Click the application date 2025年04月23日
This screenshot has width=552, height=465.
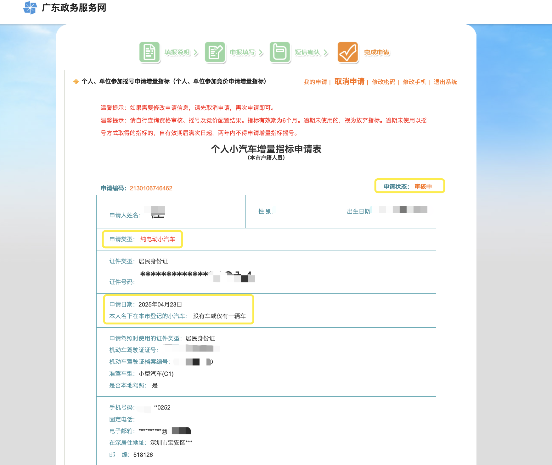point(160,304)
